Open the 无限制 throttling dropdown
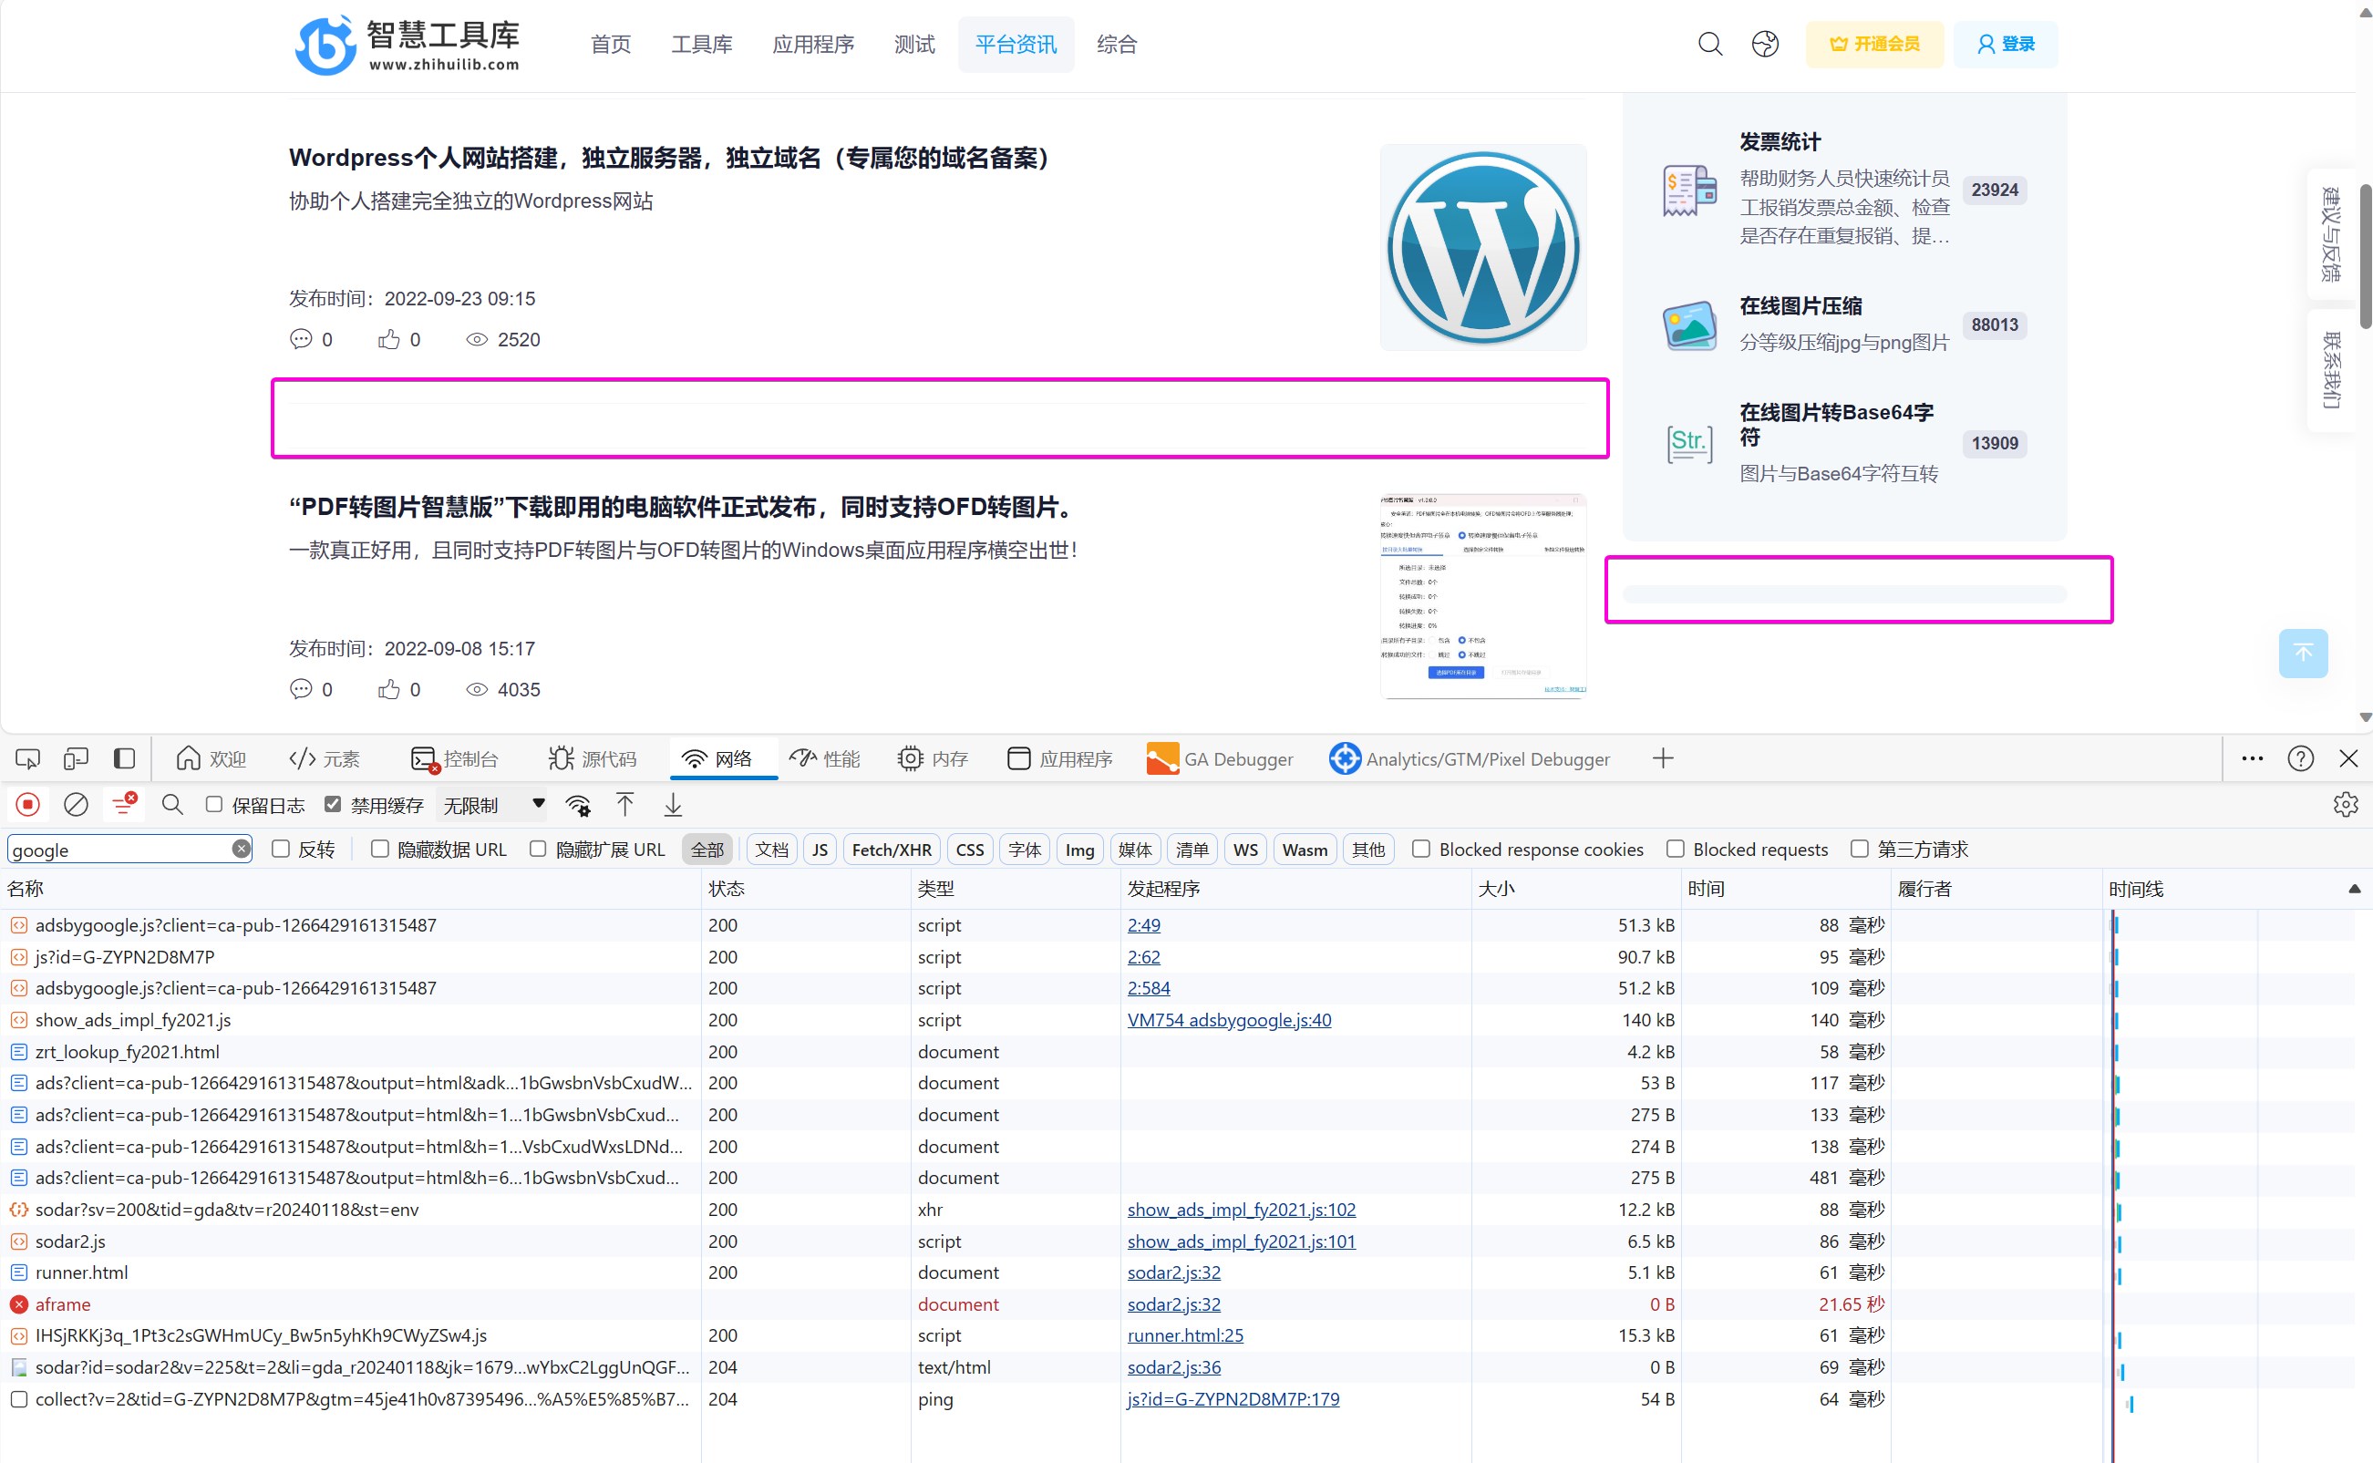 coord(493,805)
